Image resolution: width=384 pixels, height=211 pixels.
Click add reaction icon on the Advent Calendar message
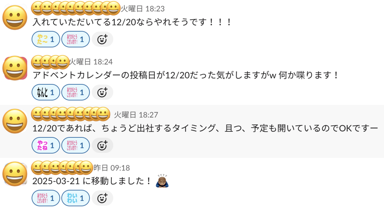[x=102, y=92]
